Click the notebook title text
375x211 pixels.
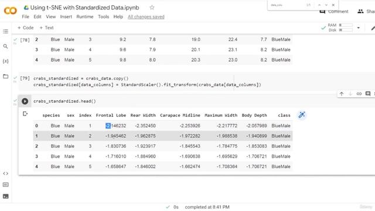pos(84,8)
